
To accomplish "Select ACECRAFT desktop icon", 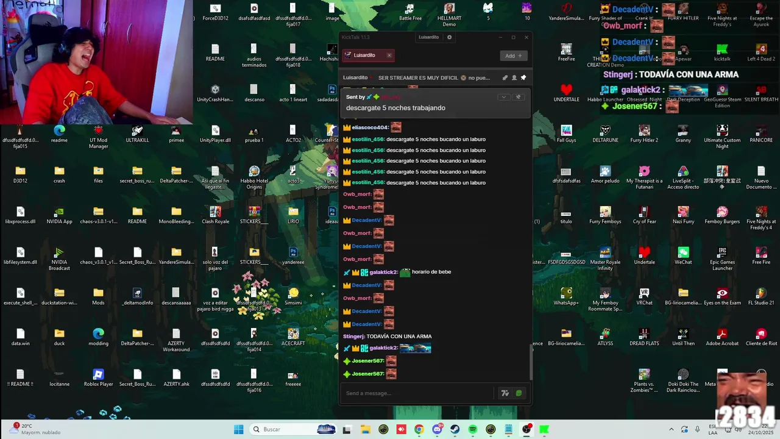I will tap(293, 337).
